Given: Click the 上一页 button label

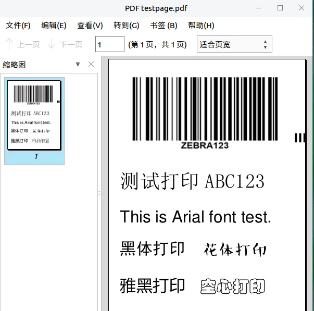Looking at the screenshot, I should tap(28, 44).
